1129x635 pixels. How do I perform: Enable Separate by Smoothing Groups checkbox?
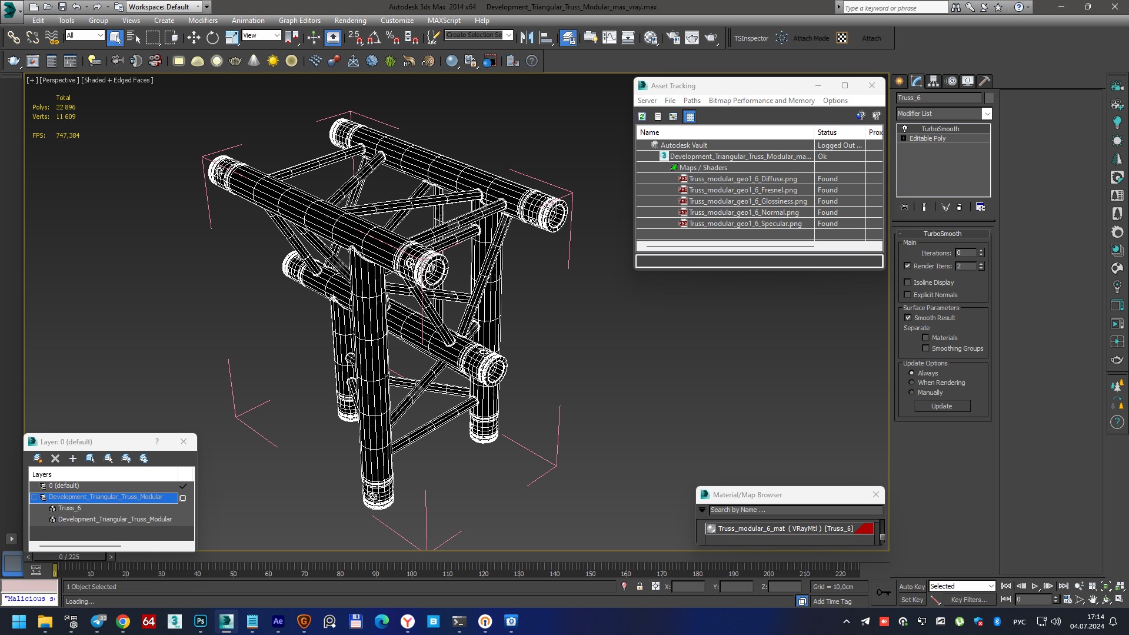pos(925,348)
